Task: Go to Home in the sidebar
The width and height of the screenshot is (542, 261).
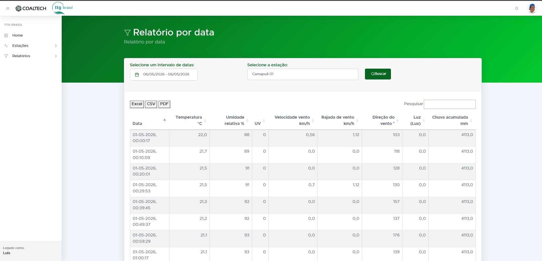Action: [x=17, y=35]
